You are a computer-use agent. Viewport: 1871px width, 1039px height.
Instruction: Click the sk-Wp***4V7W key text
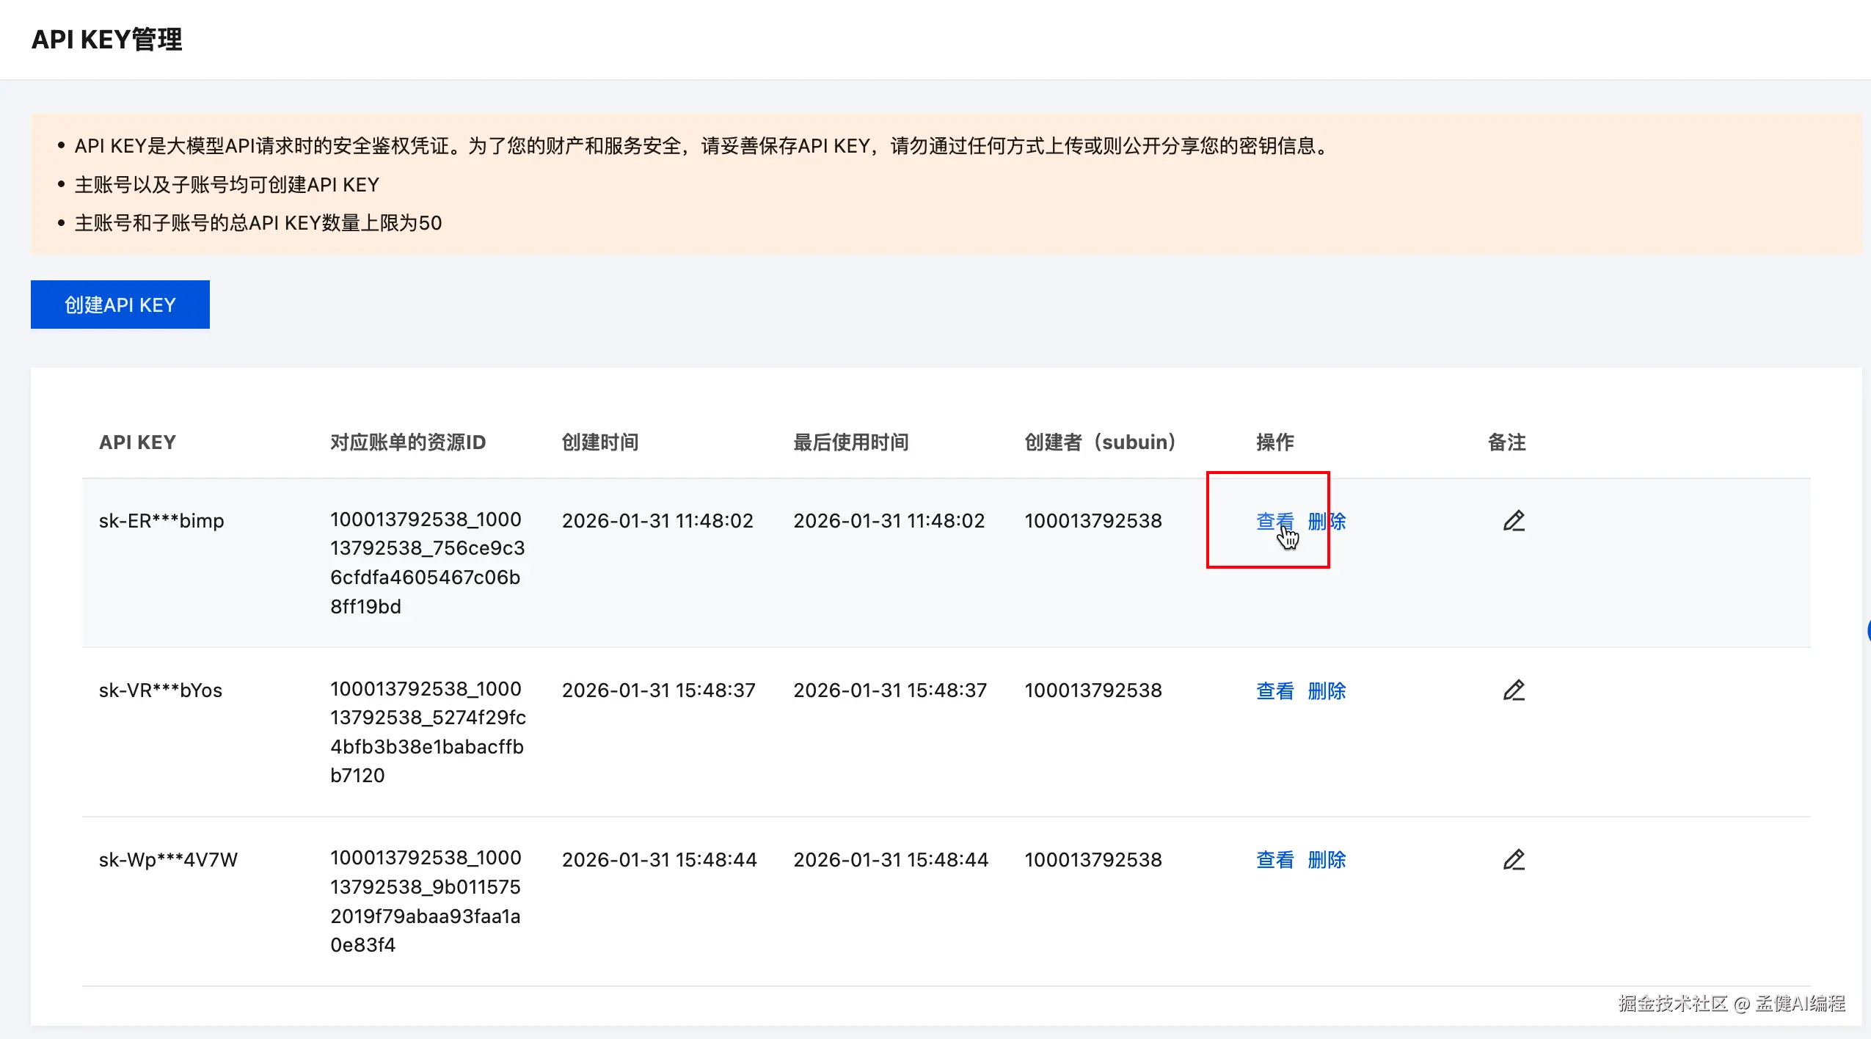tap(168, 859)
